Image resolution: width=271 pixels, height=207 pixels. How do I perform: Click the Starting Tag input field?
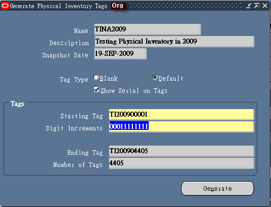(181, 114)
